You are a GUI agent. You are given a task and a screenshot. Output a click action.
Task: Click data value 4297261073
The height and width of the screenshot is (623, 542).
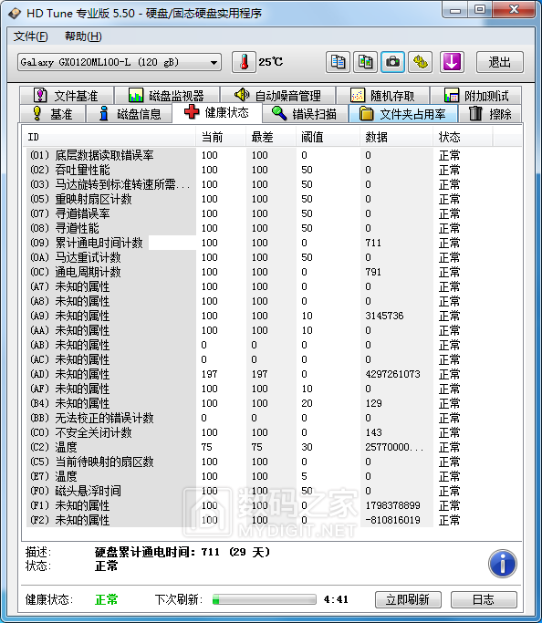coord(392,374)
